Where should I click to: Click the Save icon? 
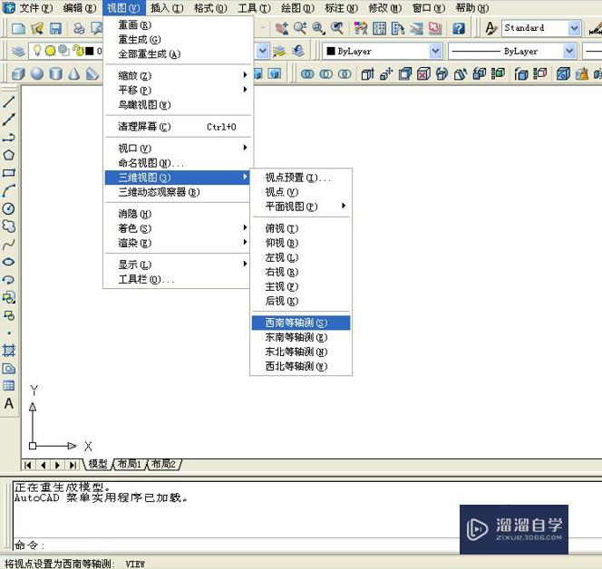55,28
